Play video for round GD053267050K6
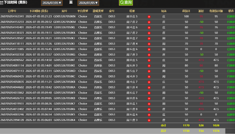 pos(149,110)
